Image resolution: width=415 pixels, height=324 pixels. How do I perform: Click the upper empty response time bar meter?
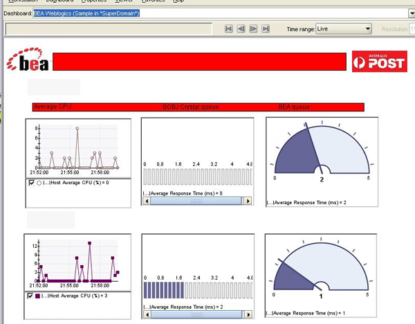(198, 177)
